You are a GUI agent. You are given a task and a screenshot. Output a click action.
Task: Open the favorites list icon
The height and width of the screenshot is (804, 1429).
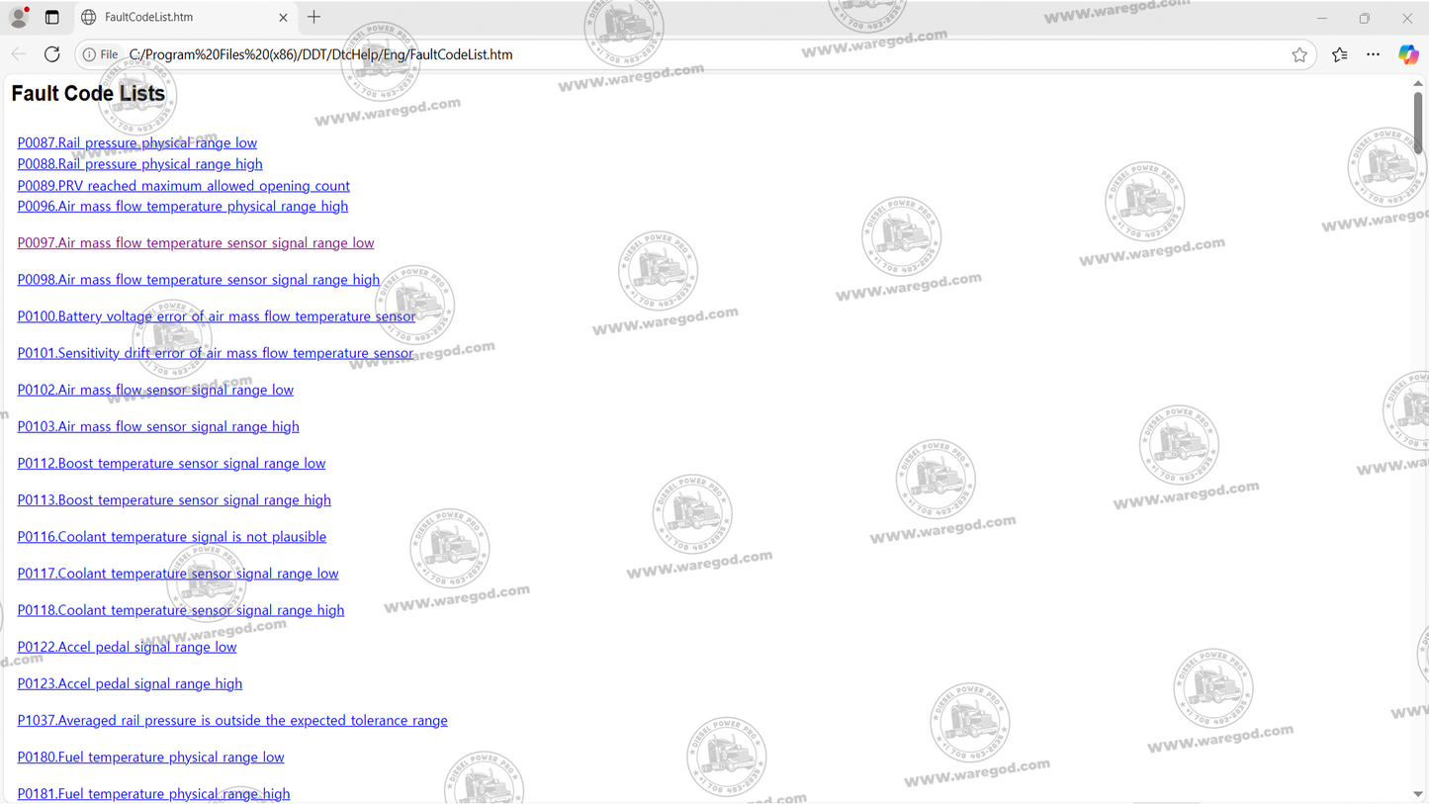(x=1339, y=55)
